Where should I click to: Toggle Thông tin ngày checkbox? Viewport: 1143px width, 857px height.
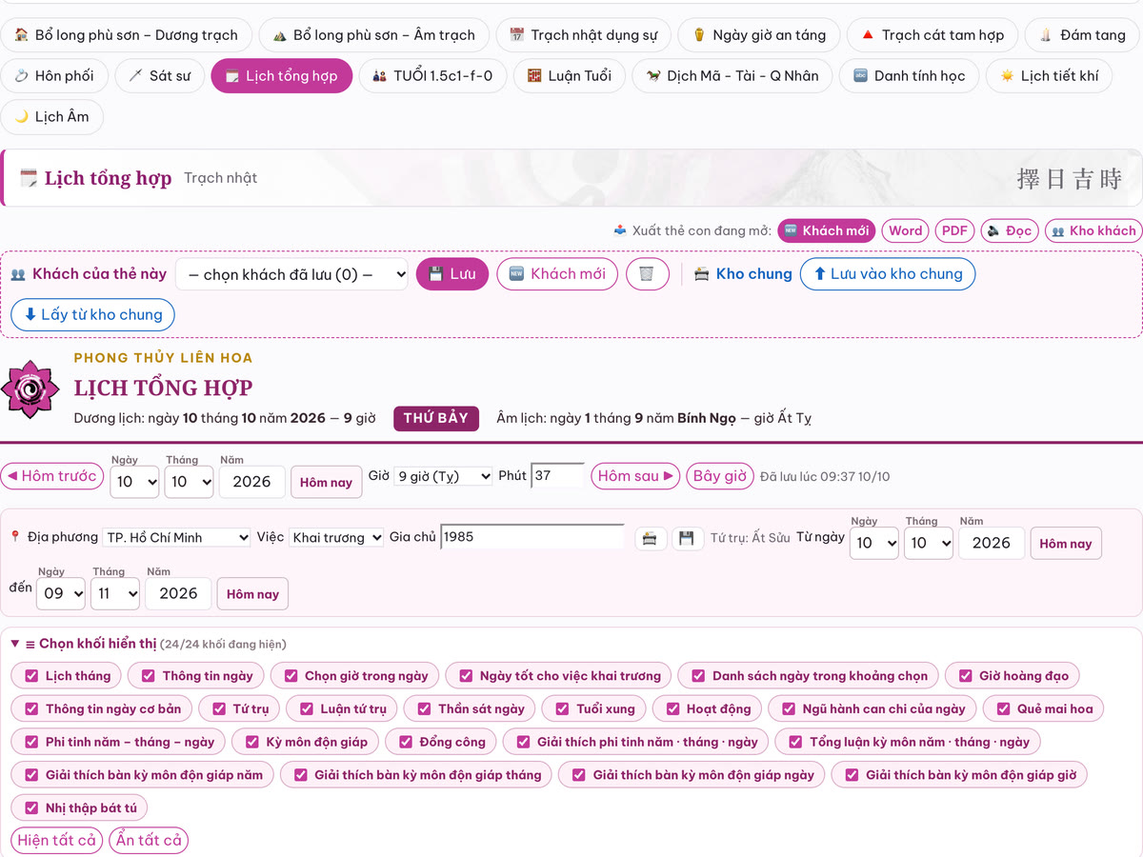[148, 676]
